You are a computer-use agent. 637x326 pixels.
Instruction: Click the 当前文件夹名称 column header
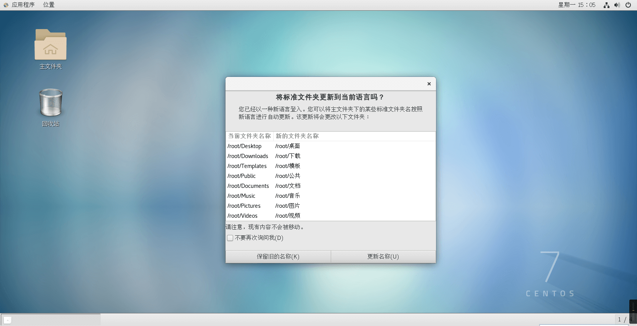tap(249, 136)
